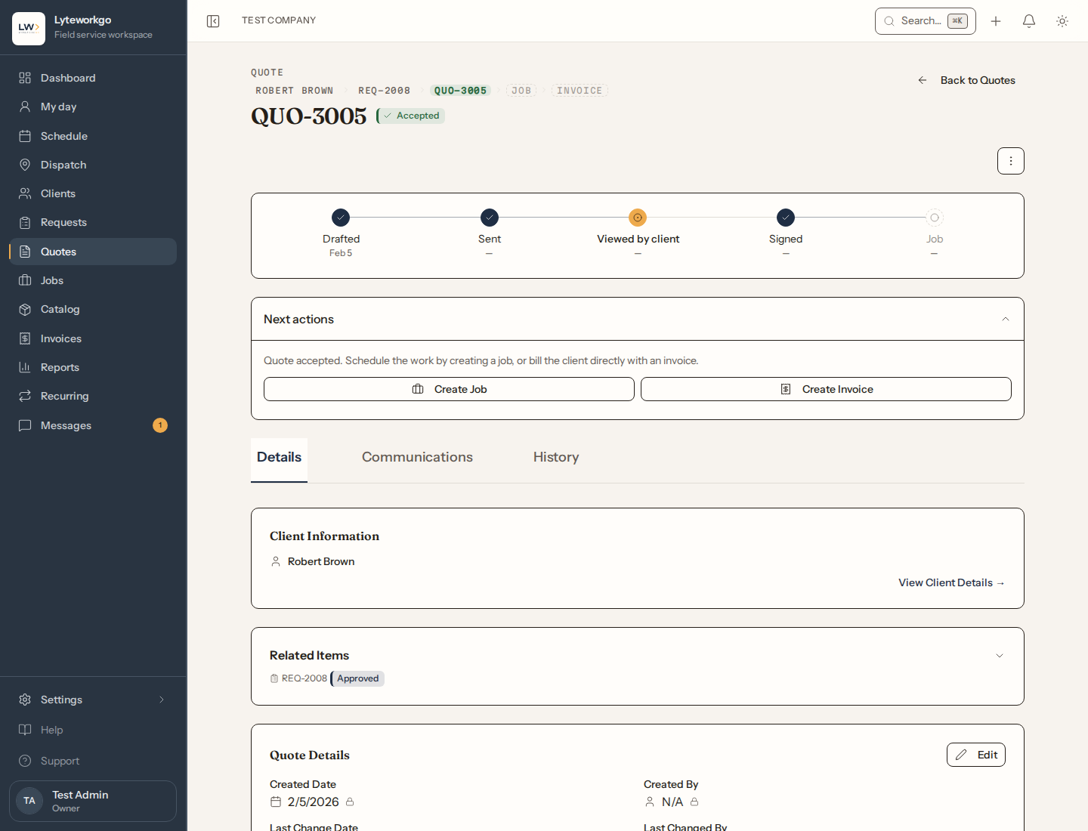Go to Catalog
1088x831 pixels.
(93, 309)
